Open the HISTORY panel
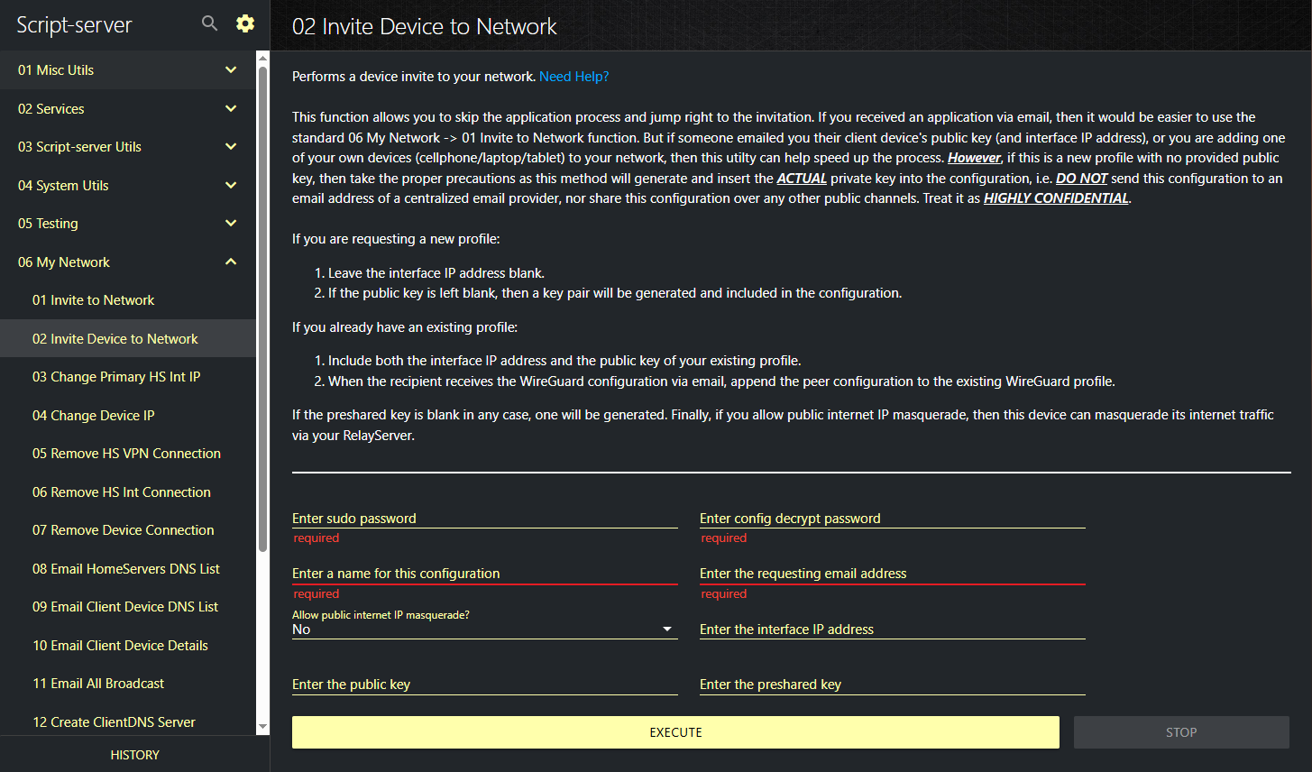 pos(134,755)
